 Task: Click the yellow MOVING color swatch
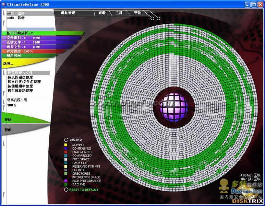66,145
